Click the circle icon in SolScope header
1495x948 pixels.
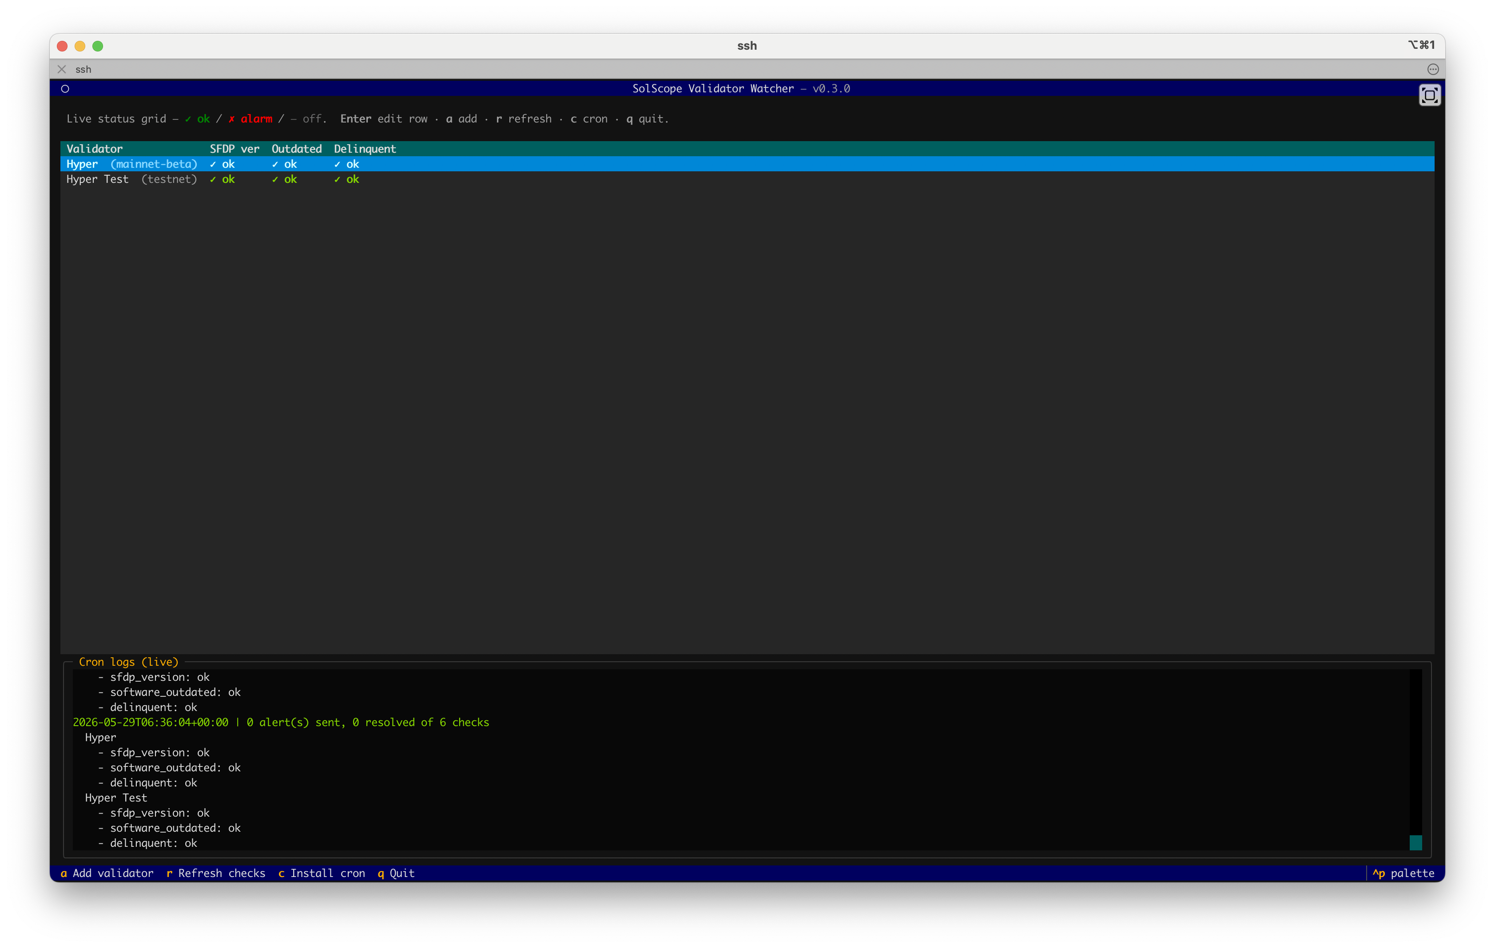pyautogui.click(x=65, y=89)
